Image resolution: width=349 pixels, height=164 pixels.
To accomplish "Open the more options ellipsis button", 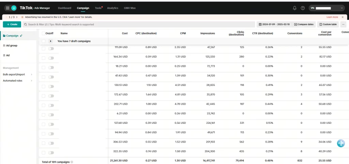I will (343, 25).
